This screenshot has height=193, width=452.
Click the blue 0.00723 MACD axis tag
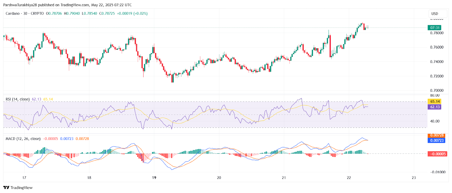[437, 141]
